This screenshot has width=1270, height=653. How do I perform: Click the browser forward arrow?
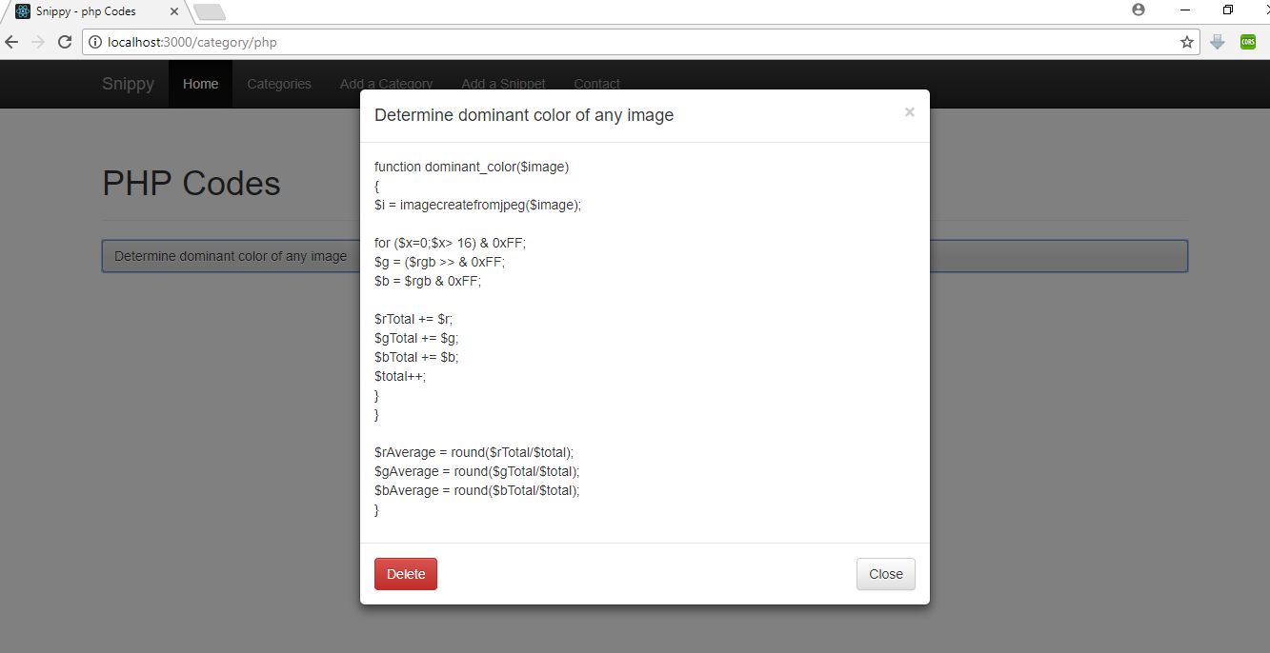tap(38, 42)
